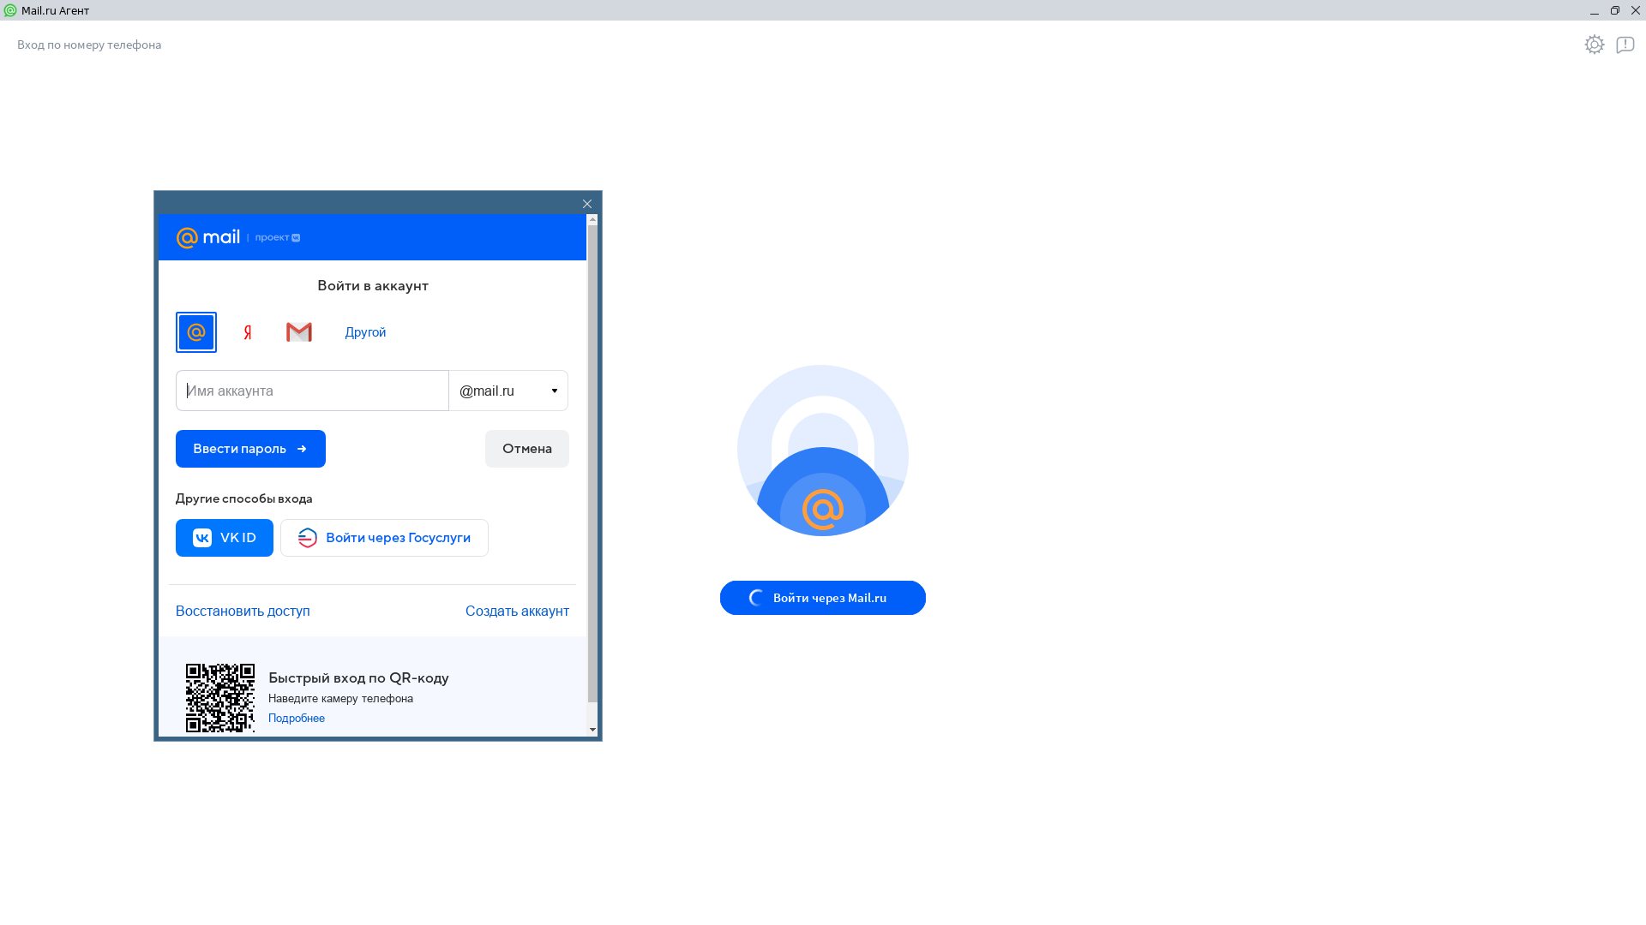This screenshot has width=1646, height=925.
Task: Pick the Gmail provider icon
Action: (x=299, y=332)
